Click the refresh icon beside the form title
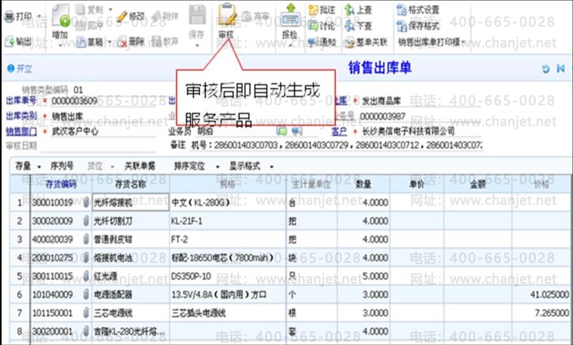The height and width of the screenshot is (345, 573). point(546,69)
